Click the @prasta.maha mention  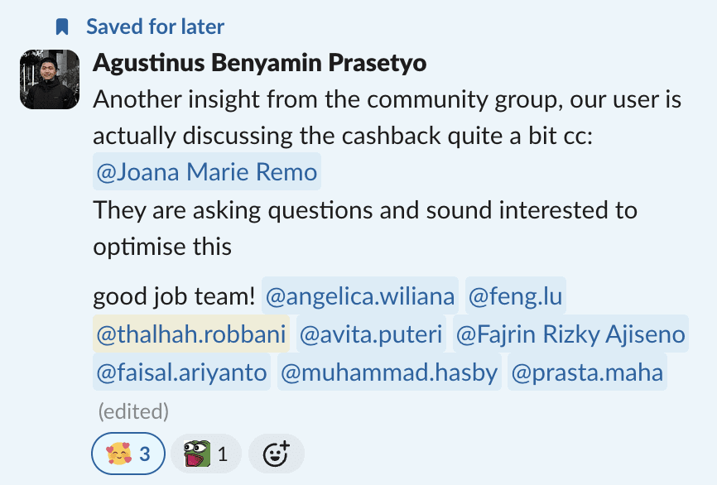click(x=587, y=372)
